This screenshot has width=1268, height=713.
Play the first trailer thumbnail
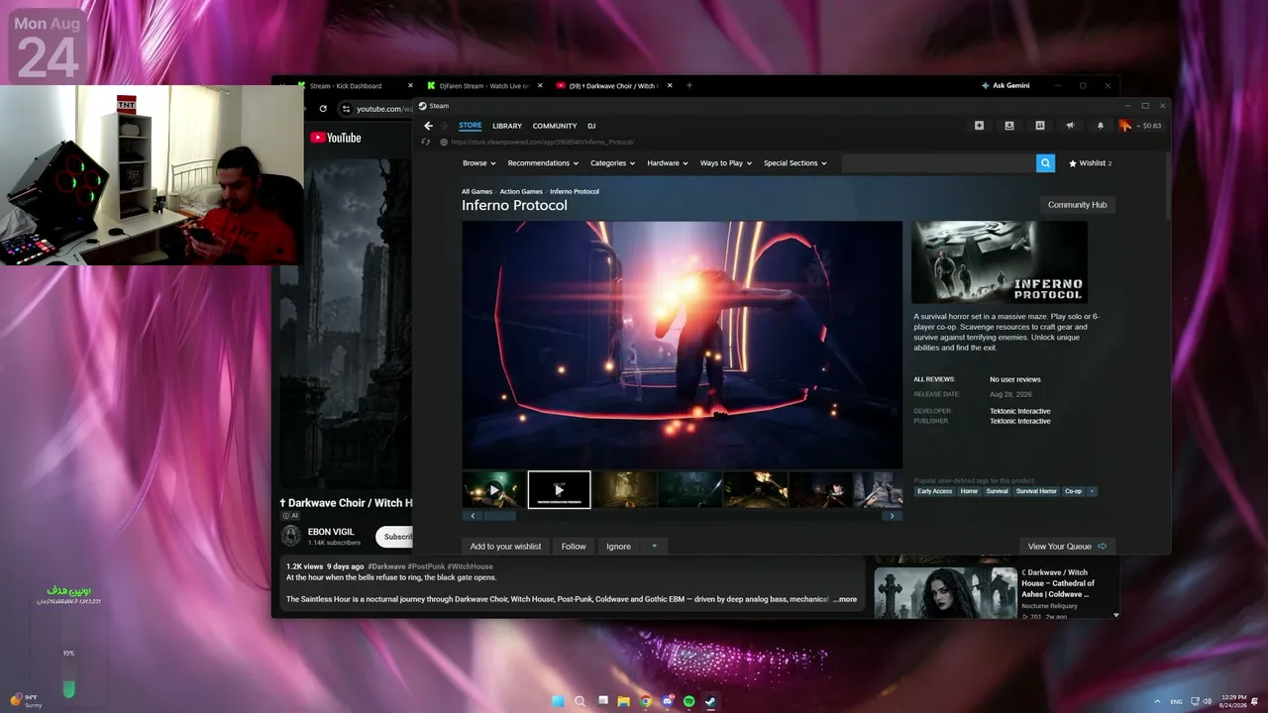(493, 489)
